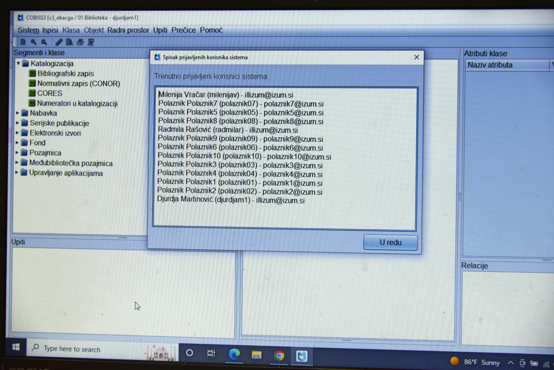Collapse the Katalogizacija folder
554x370 pixels.
18,63
